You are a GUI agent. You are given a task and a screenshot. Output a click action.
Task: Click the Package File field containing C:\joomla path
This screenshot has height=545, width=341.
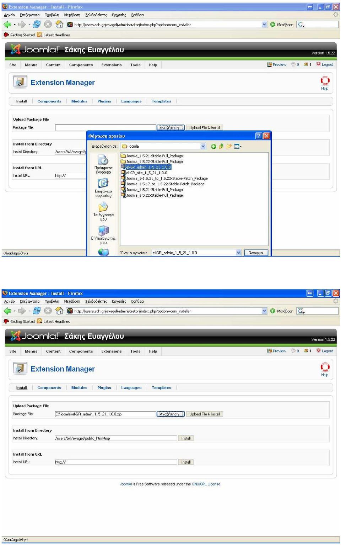(105, 414)
